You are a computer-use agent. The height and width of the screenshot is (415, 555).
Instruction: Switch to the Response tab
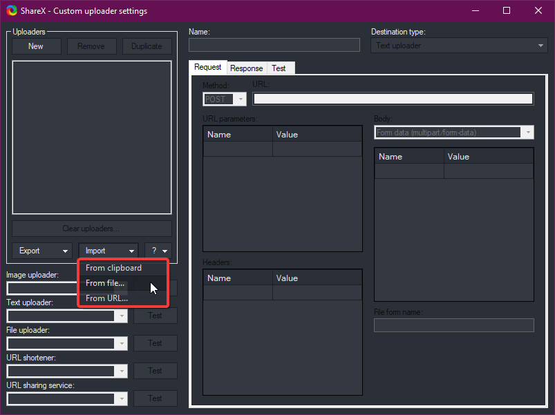246,68
